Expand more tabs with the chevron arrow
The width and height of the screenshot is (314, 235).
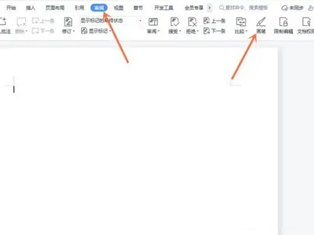pyautogui.click(x=209, y=8)
